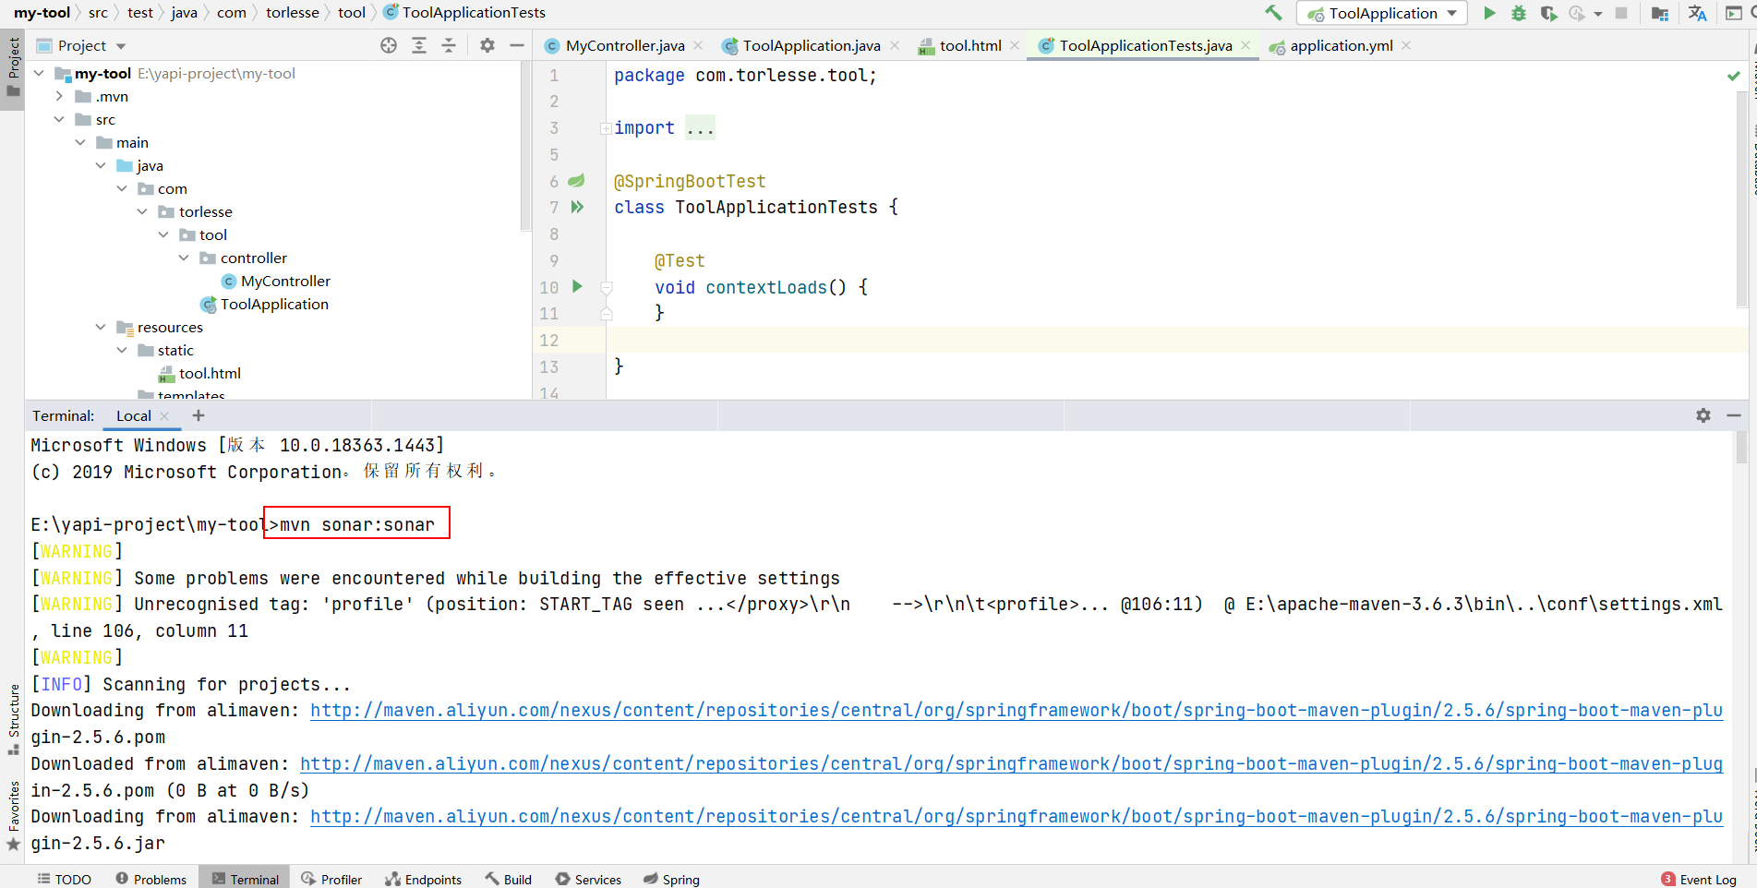Expand the .mvn folder
Viewport: 1757px width, 888px height.
[x=59, y=96]
